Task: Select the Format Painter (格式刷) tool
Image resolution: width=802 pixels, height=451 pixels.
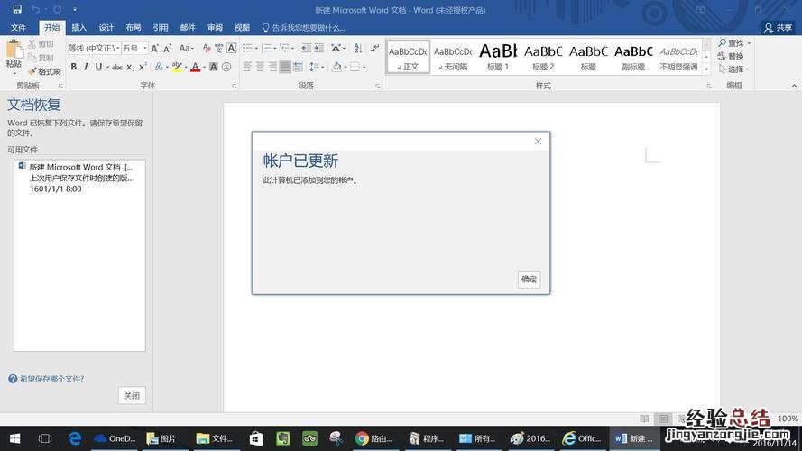Action: (43, 71)
